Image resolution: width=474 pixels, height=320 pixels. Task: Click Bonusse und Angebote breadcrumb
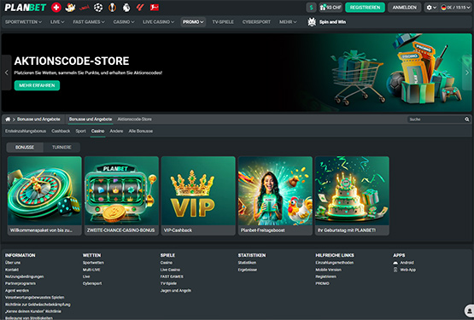coord(38,119)
